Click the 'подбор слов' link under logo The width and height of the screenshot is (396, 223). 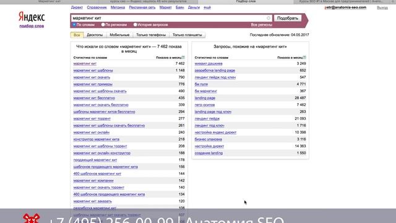[x=32, y=26]
